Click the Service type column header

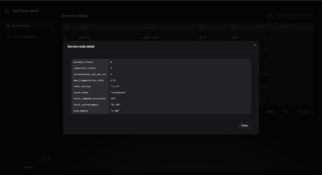(x=149, y=27)
